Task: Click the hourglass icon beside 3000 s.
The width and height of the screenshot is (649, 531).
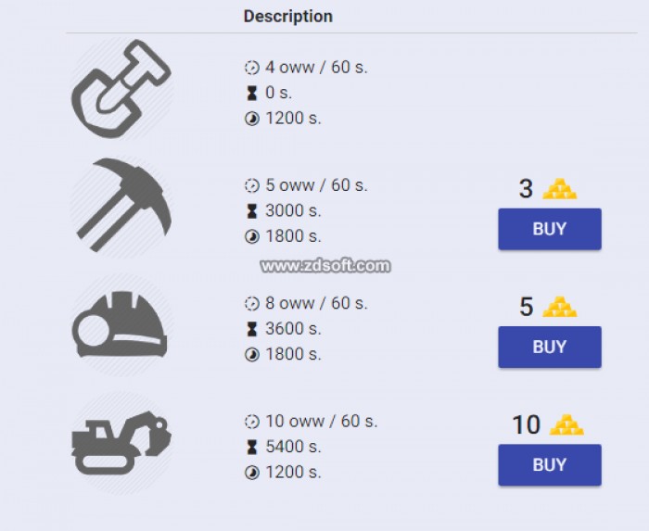Action: click(x=251, y=211)
